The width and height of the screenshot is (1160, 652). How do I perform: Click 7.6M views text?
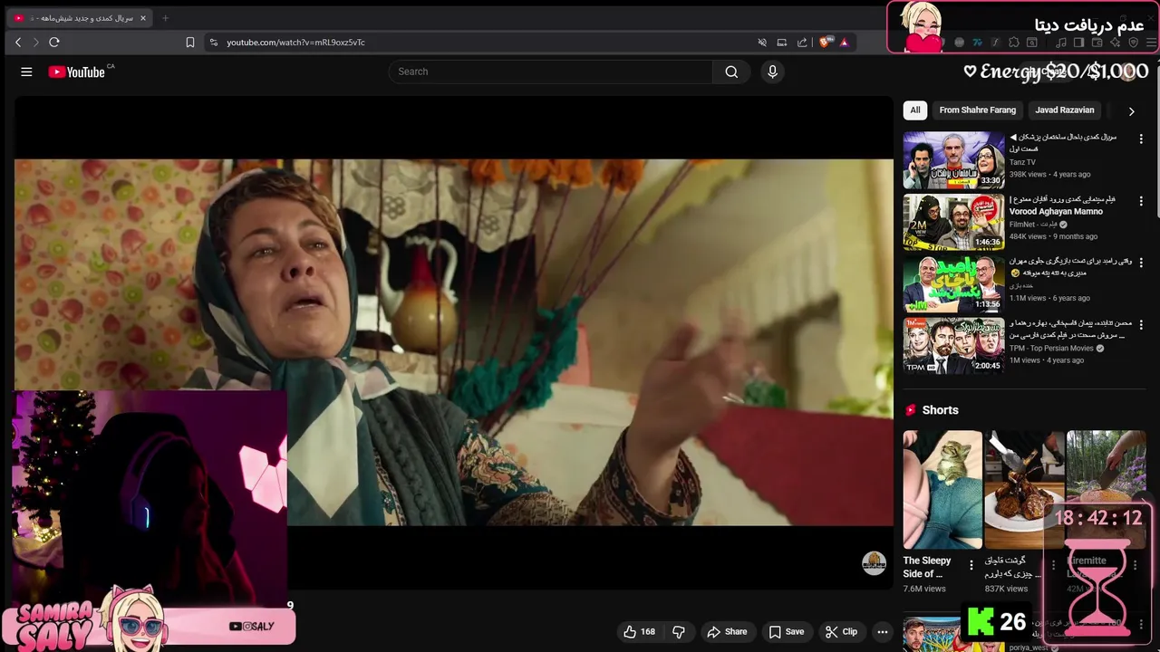pyautogui.click(x=924, y=589)
